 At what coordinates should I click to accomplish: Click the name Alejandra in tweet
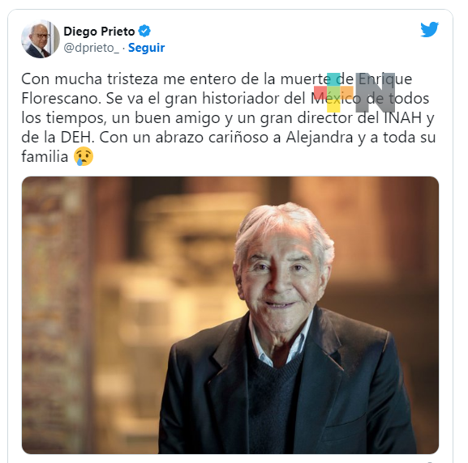320,138
